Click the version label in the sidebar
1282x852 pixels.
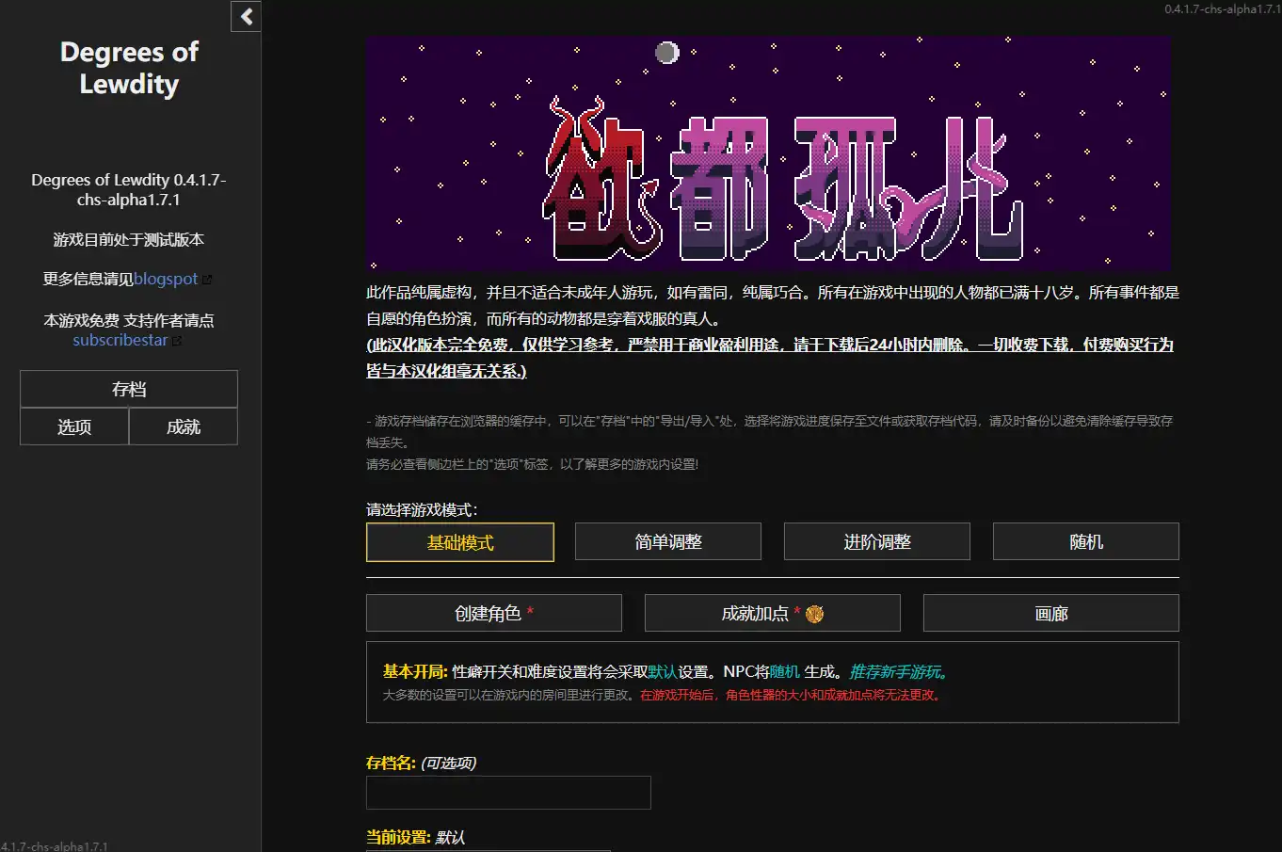click(129, 189)
